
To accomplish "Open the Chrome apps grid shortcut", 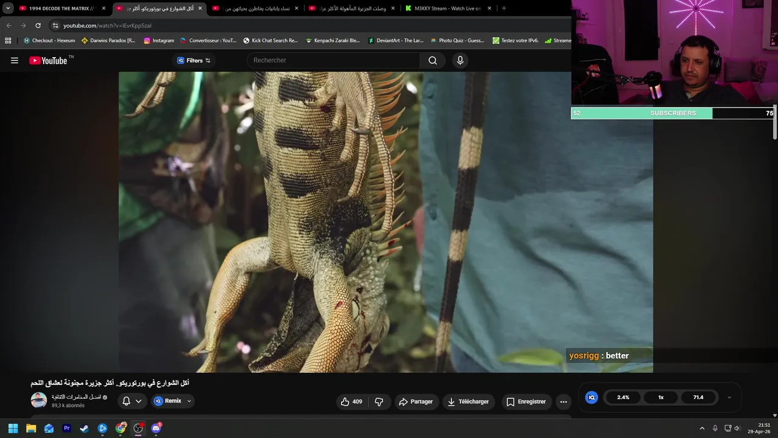I will tap(8, 41).
